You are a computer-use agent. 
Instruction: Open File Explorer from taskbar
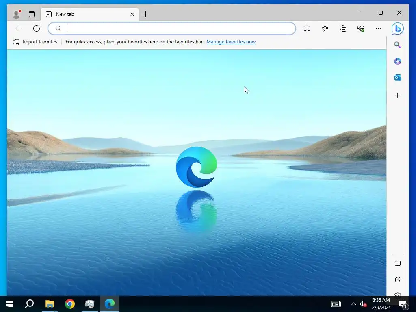(50, 304)
